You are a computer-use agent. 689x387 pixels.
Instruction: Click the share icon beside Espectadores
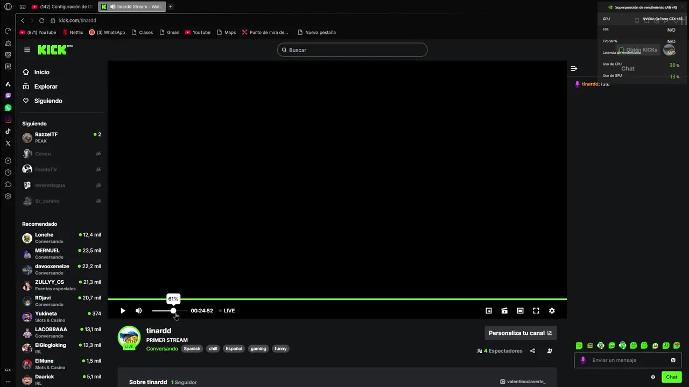pyautogui.click(x=532, y=351)
